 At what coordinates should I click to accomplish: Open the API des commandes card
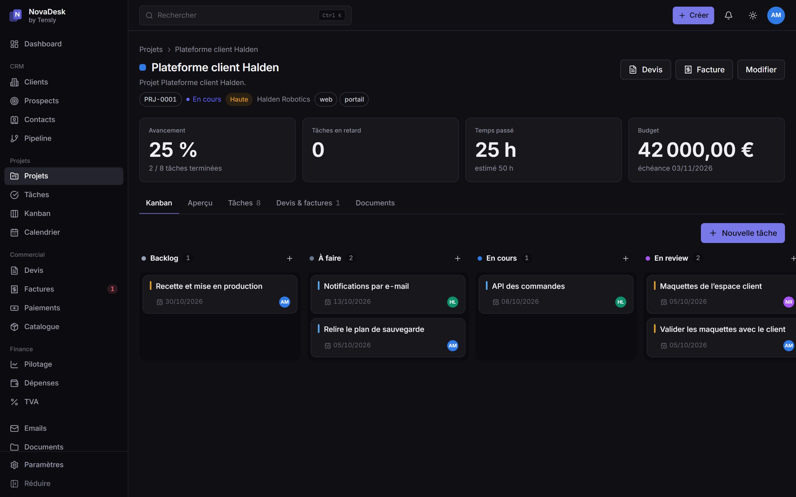point(556,294)
